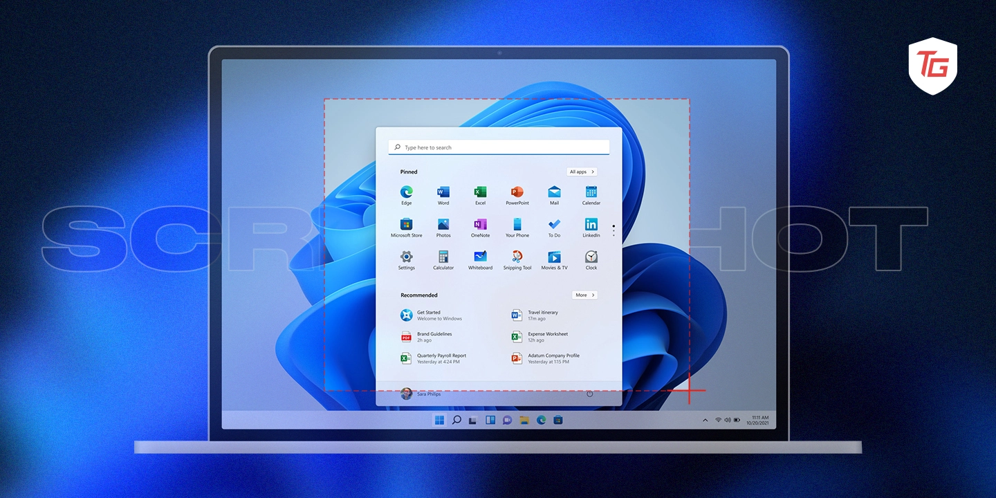Show hidden system tray icons chevron
The width and height of the screenshot is (996, 498).
(x=705, y=420)
